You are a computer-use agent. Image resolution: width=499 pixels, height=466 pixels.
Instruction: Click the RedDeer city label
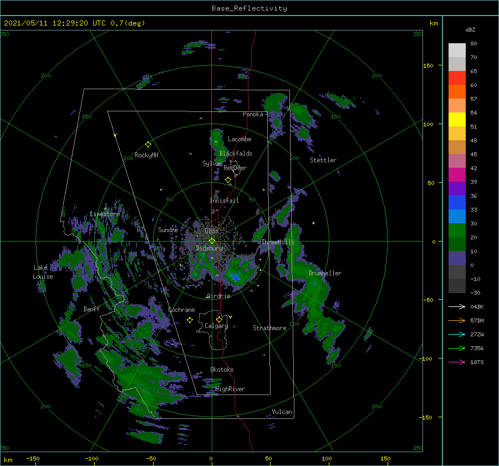[x=235, y=168]
